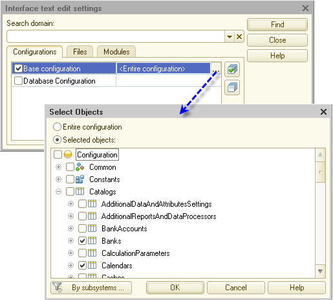Expand the Constants tree node
The width and height of the screenshot is (333, 300).
(58, 179)
